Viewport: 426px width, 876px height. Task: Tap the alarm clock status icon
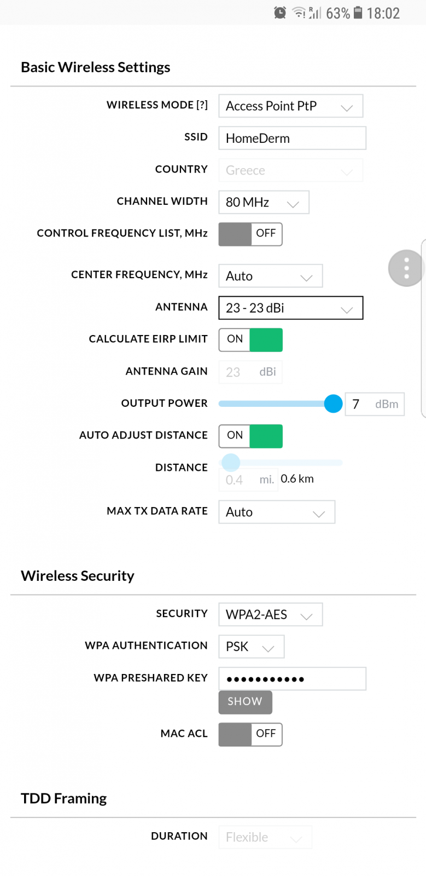point(280,13)
